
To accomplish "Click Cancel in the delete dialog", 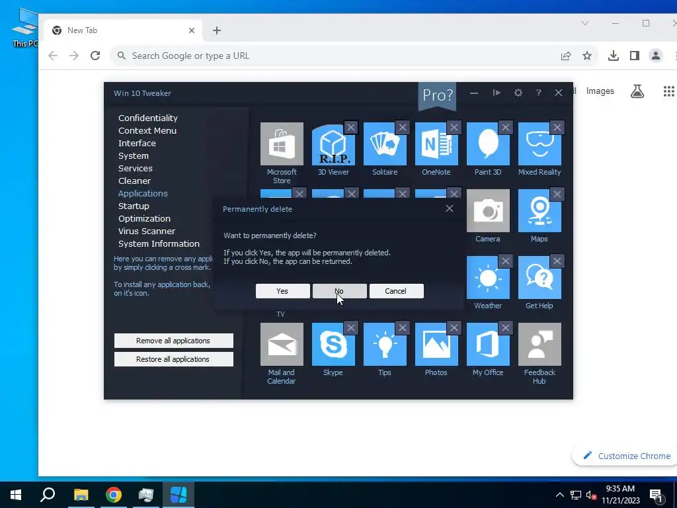I will [x=396, y=291].
